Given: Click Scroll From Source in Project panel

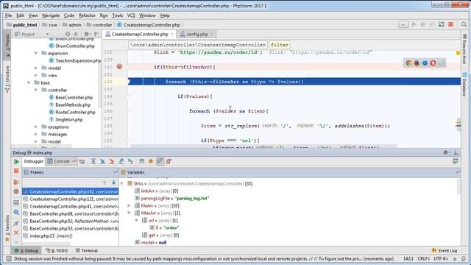Looking at the screenshot, I should 68,34.
